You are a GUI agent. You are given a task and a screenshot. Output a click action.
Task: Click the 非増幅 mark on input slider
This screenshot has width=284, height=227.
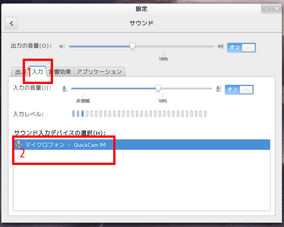83,101
